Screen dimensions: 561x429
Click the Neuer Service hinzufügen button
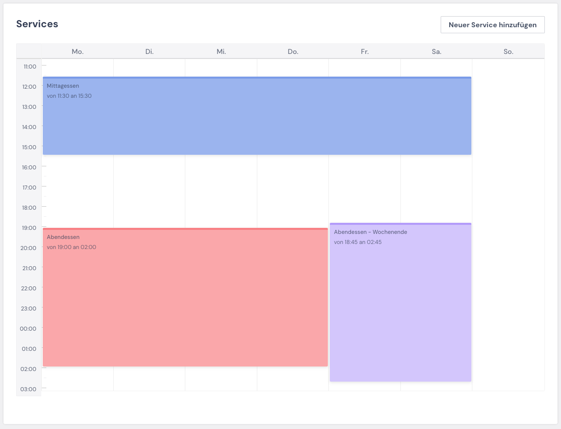[x=493, y=25]
